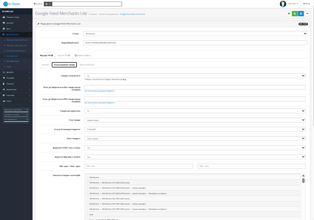
Task: Click the Звіти chart icon
Action: [4, 101]
